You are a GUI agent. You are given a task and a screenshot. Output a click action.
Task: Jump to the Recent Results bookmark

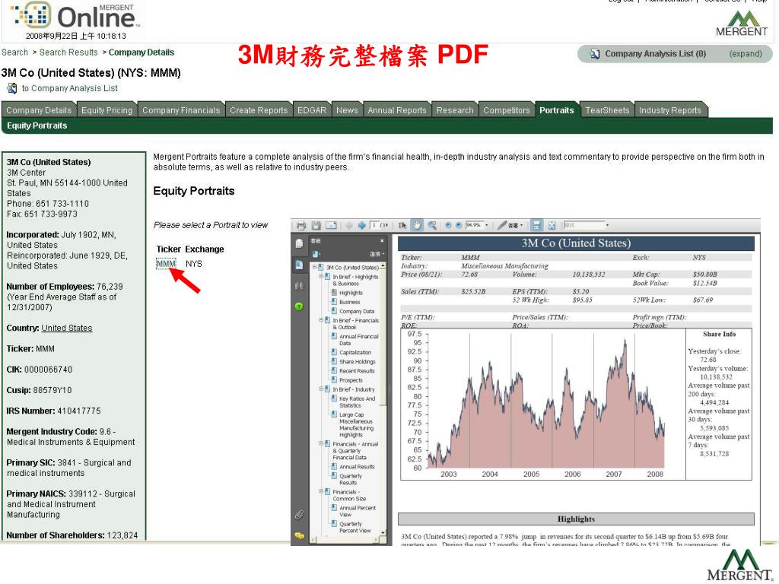357,371
